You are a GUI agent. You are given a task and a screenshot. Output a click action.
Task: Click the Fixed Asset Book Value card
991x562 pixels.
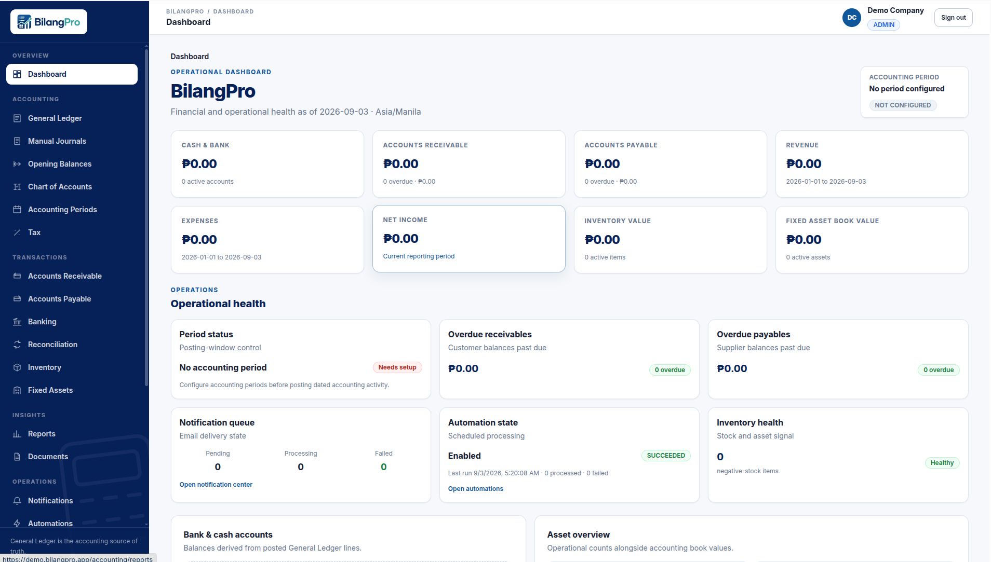tap(872, 240)
